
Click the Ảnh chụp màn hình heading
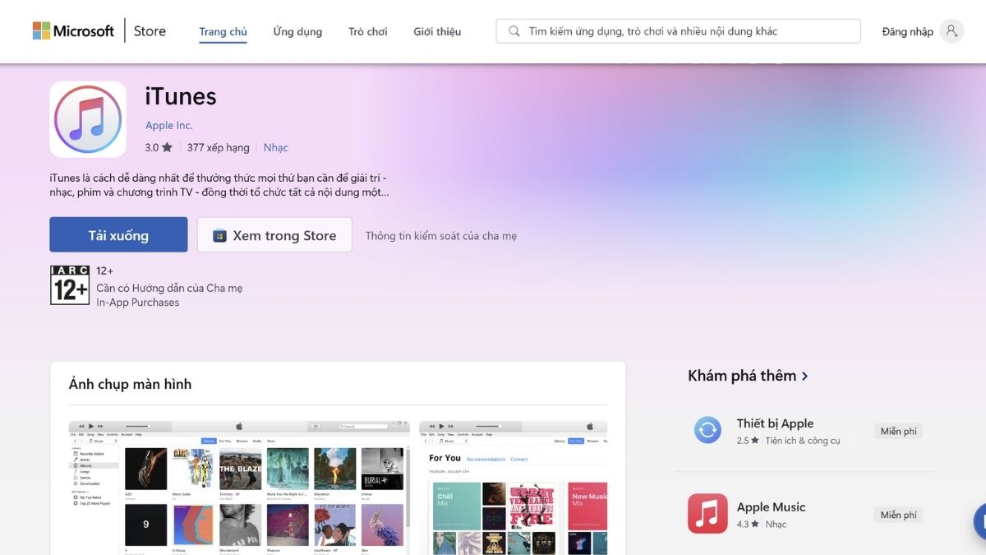pyautogui.click(x=130, y=384)
